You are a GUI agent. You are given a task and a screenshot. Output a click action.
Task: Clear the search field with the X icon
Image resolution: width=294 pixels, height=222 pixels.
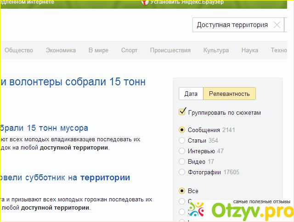pyautogui.click(x=277, y=25)
